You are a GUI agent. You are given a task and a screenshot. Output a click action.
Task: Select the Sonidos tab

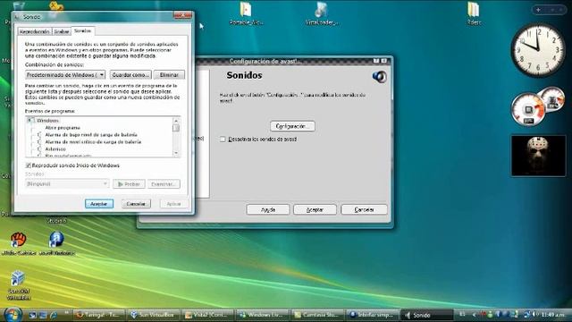click(x=82, y=30)
